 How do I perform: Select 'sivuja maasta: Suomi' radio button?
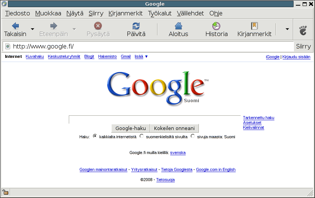click(193, 136)
